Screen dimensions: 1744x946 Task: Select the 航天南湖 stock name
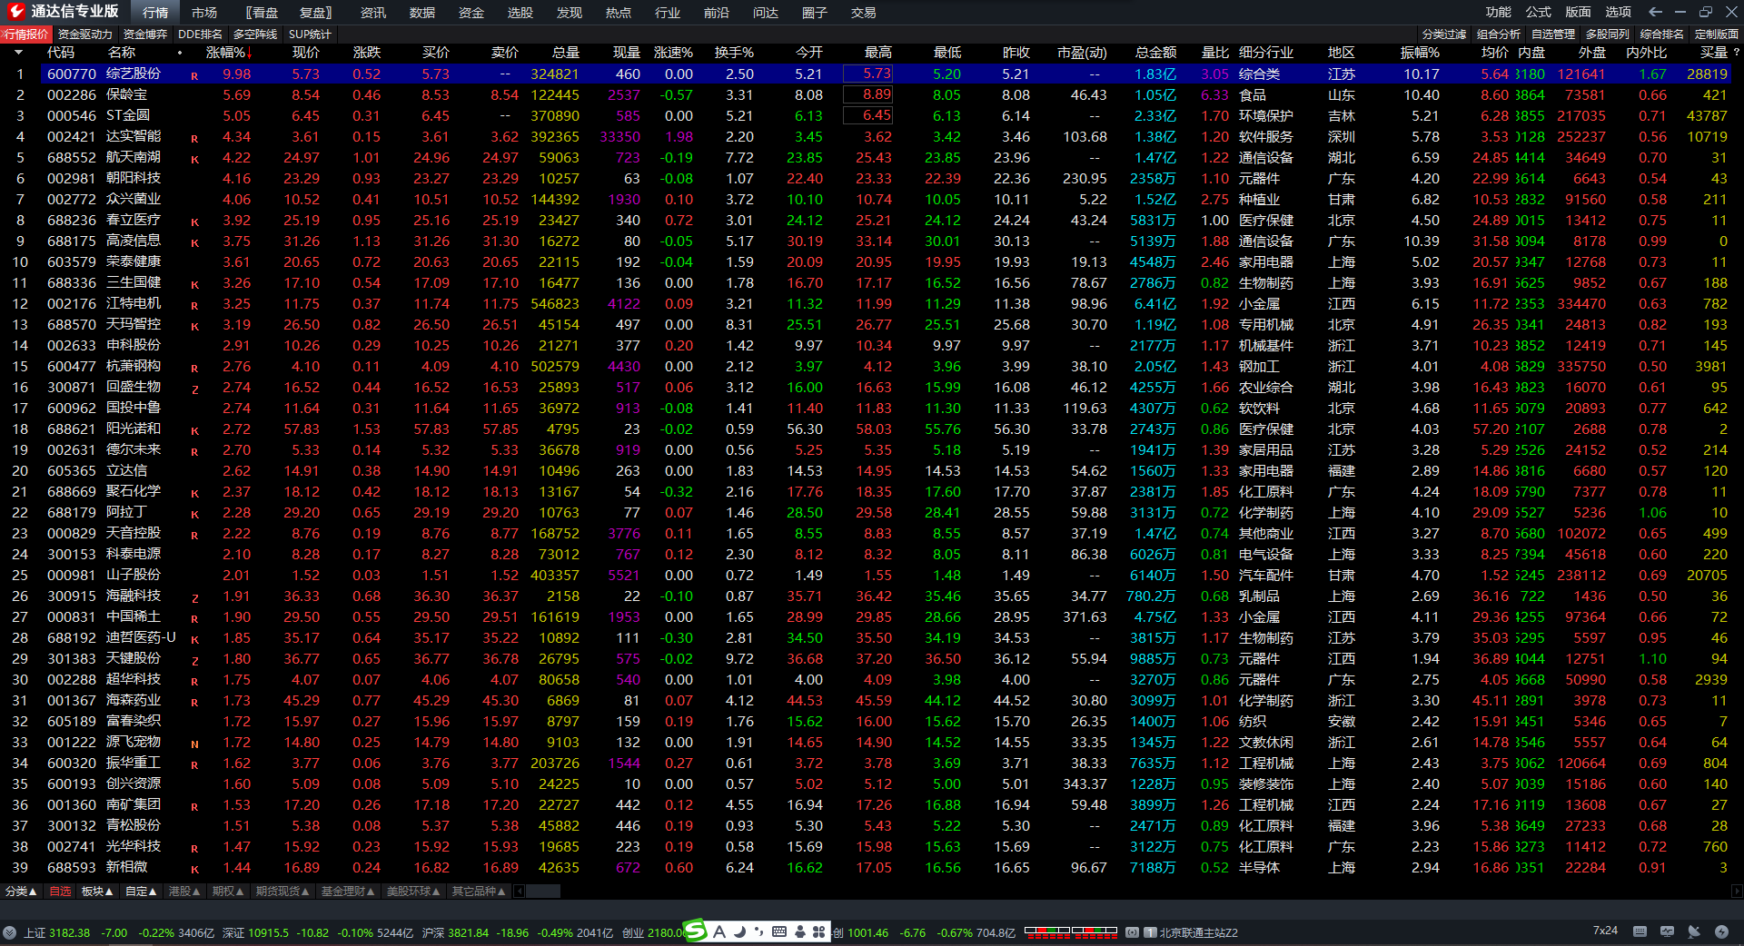tap(134, 157)
